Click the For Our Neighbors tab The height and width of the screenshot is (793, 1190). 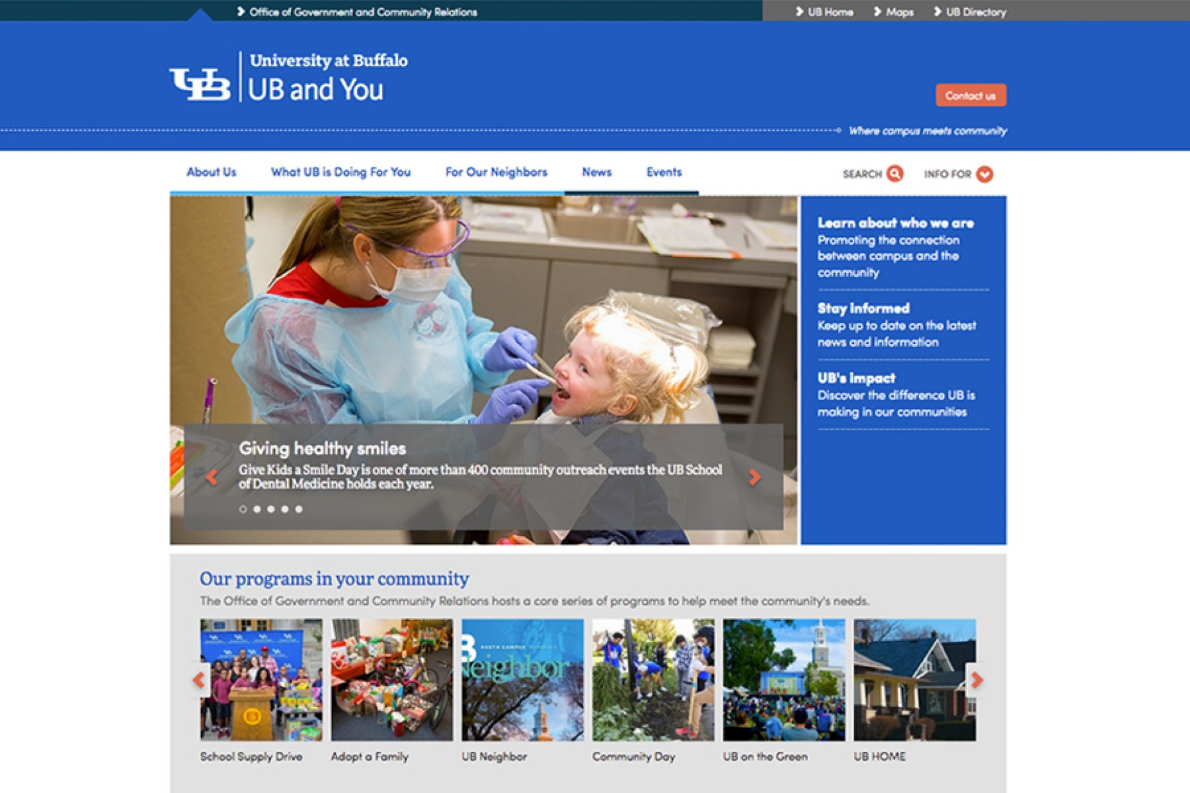tap(495, 172)
